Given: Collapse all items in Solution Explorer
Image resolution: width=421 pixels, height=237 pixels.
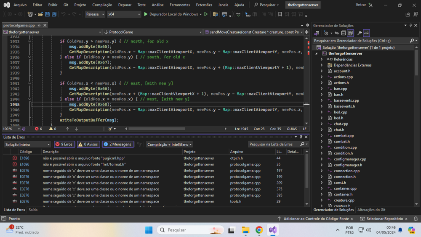Looking at the screenshot, I should pos(344,33).
